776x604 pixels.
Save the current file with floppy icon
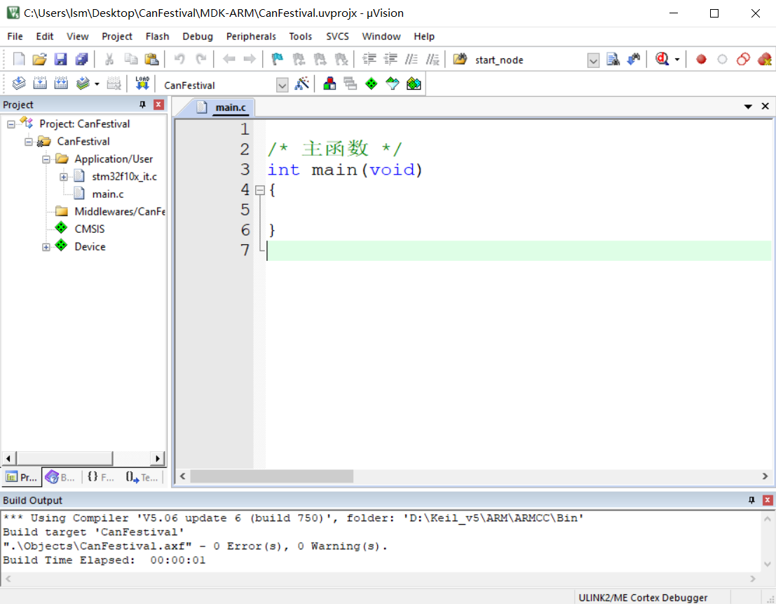click(x=60, y=60)
